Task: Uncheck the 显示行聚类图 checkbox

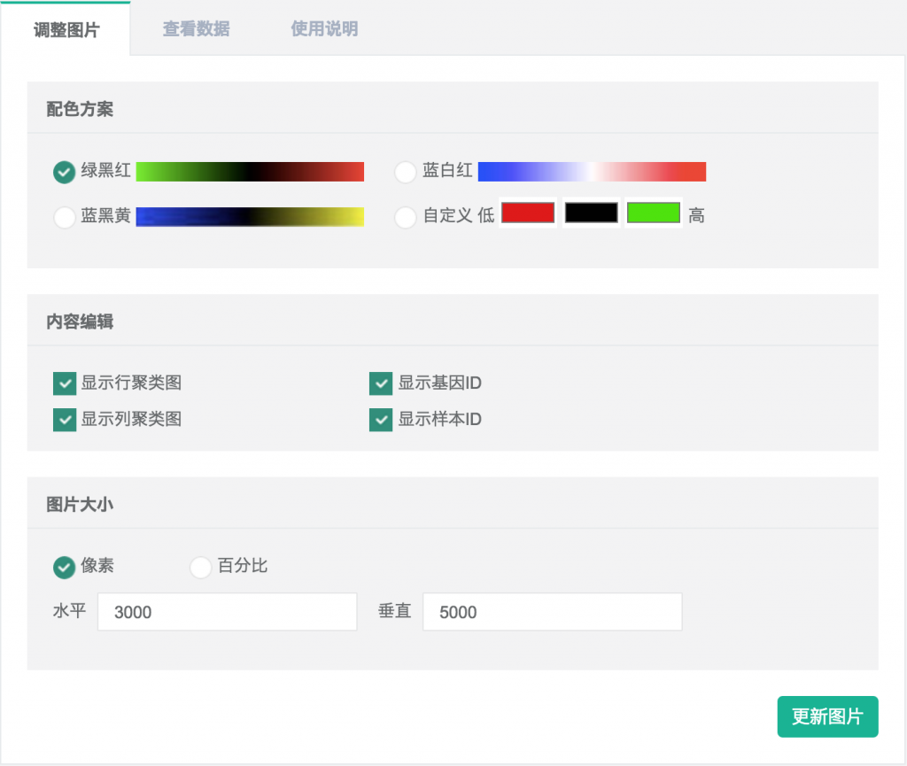Action: point(64,383)
